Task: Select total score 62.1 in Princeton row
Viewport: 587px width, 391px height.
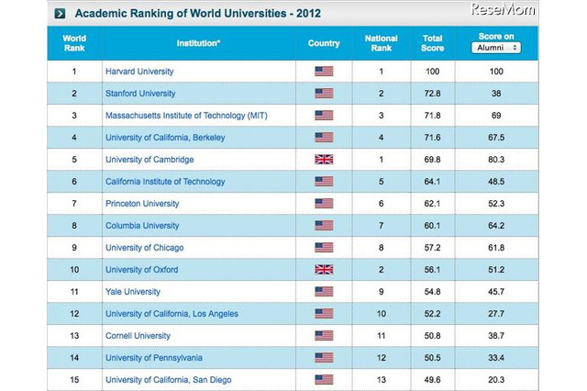Action: coord(432,204)
